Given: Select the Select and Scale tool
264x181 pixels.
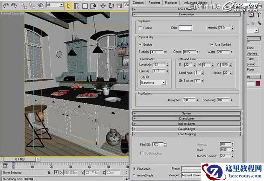Looking at the screenshot, I should (119, 6).
